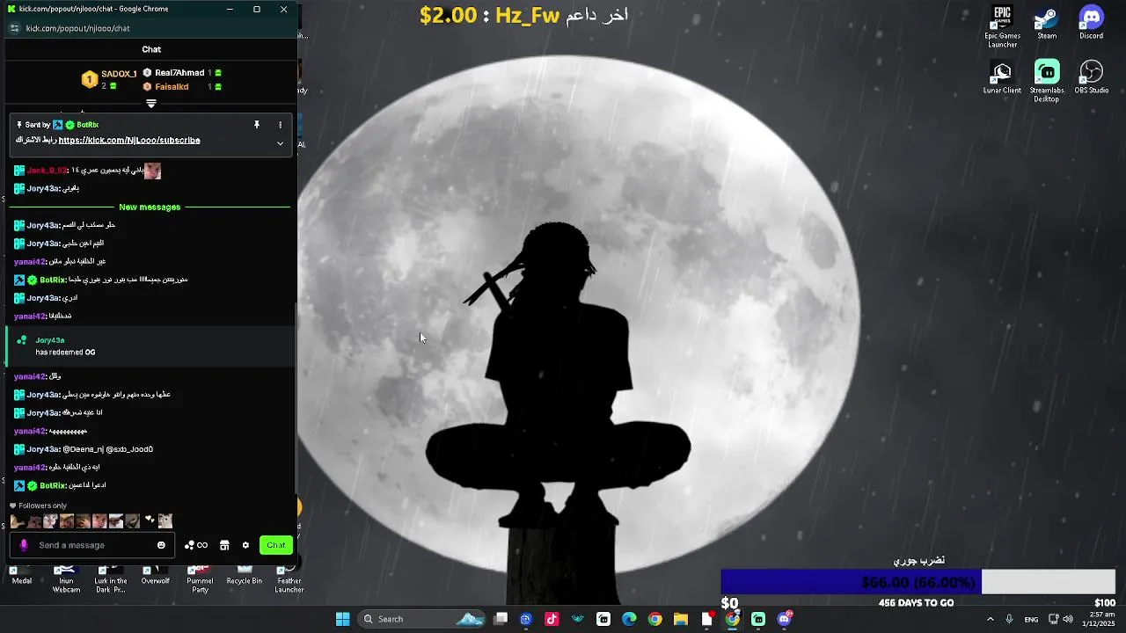Select the Feather Launcher desktop shortcut
This screenshot has width=1126, height=633.
289,580
